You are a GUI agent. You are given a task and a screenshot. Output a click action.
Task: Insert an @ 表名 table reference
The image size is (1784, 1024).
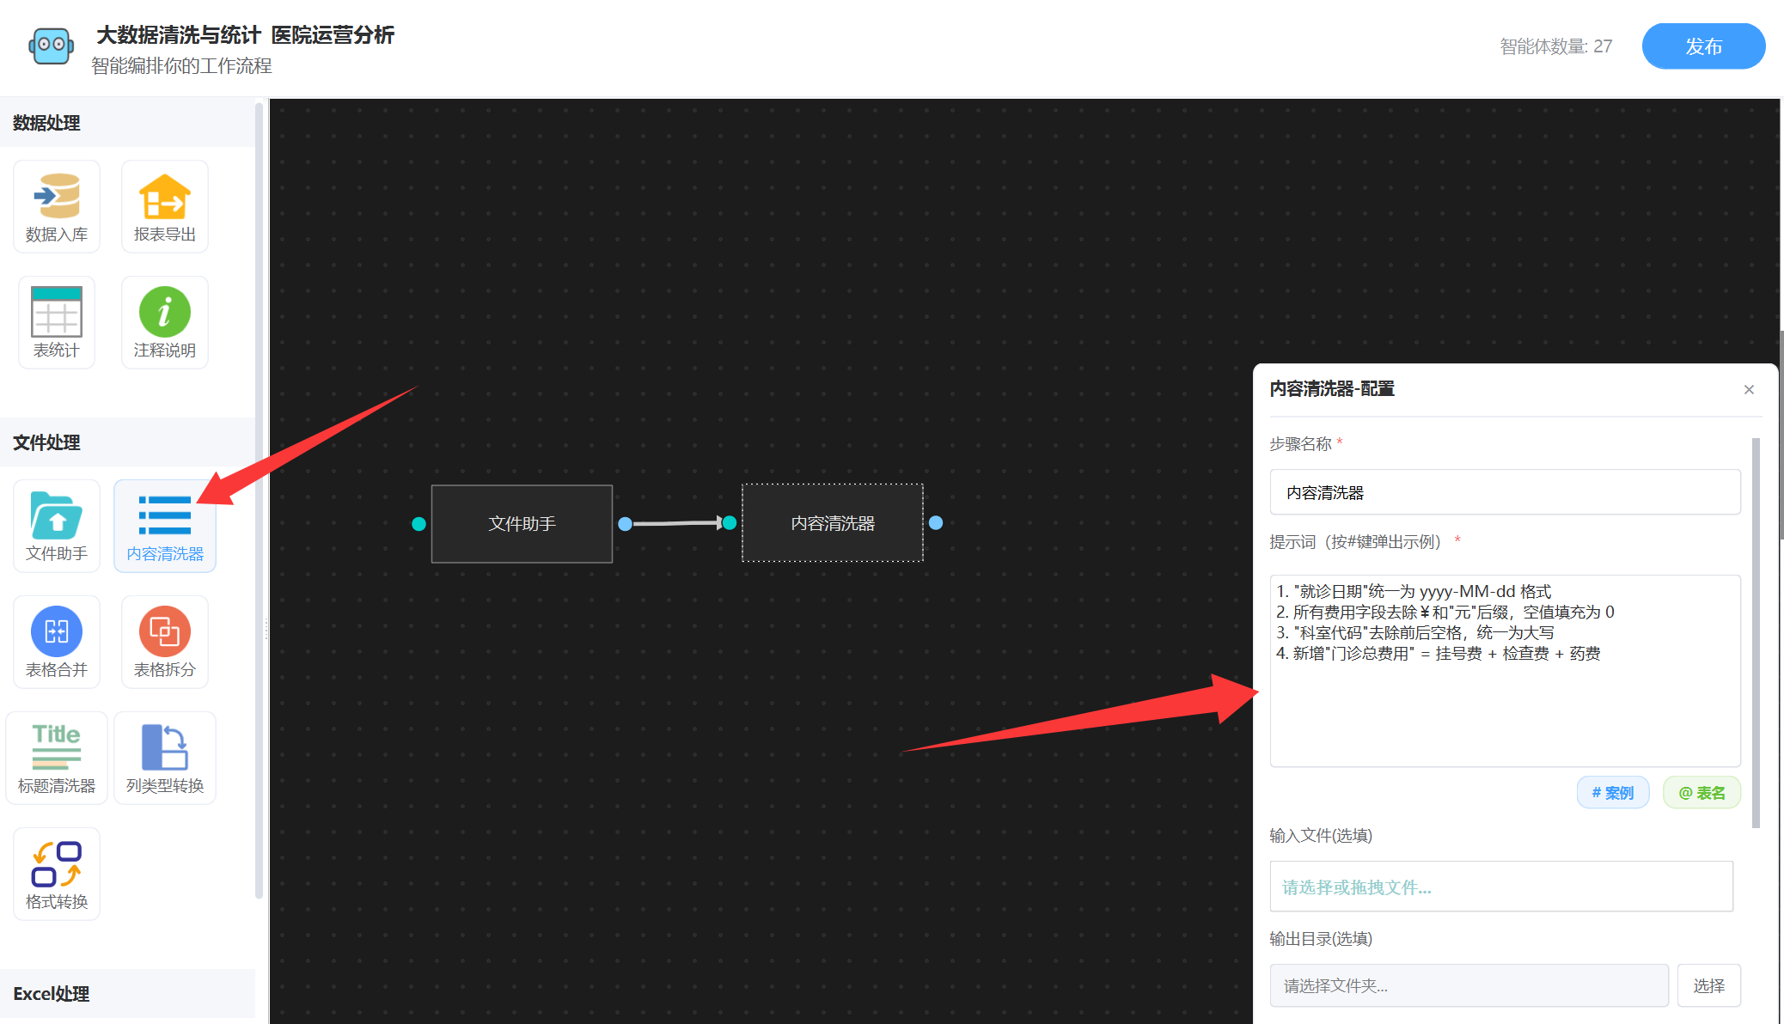[x=1702, y=792]
